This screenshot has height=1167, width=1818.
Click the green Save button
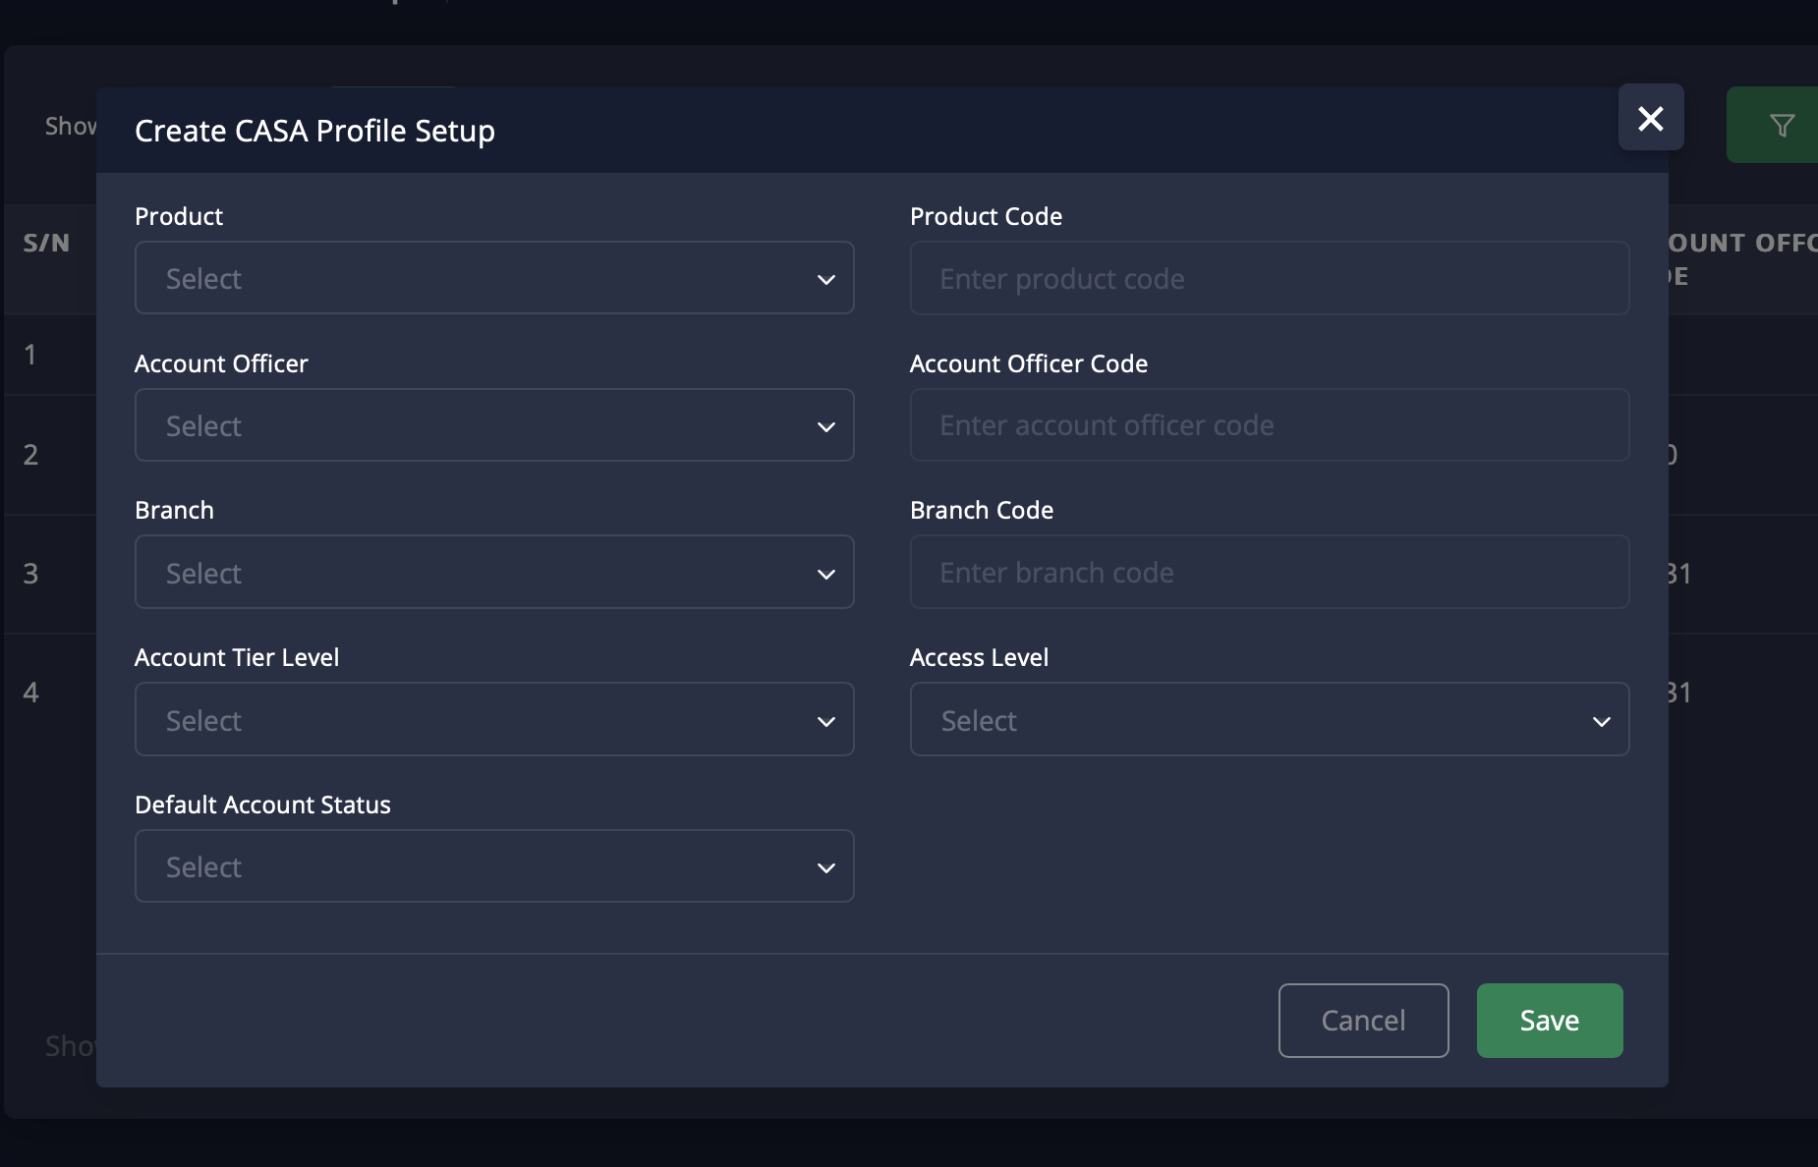(1549, 1021)
